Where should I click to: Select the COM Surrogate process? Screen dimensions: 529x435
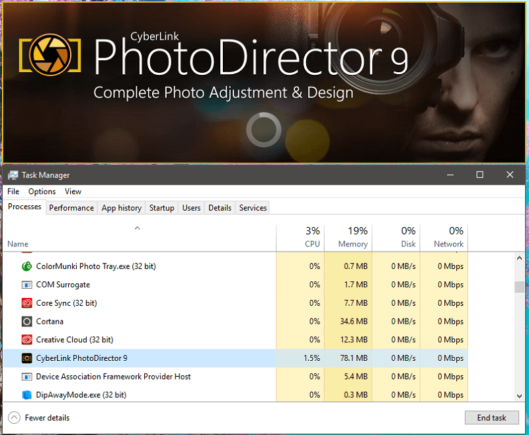point(235,285)
